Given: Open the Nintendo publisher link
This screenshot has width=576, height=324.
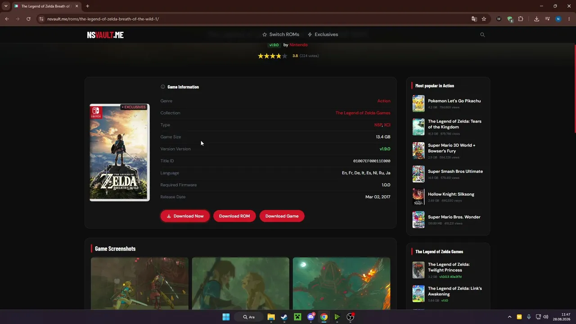Looking at the screenshot, I should tap(299, 45).
